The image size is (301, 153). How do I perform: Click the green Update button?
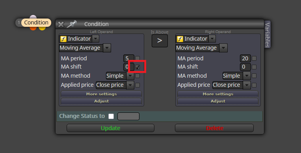[111, 128]
